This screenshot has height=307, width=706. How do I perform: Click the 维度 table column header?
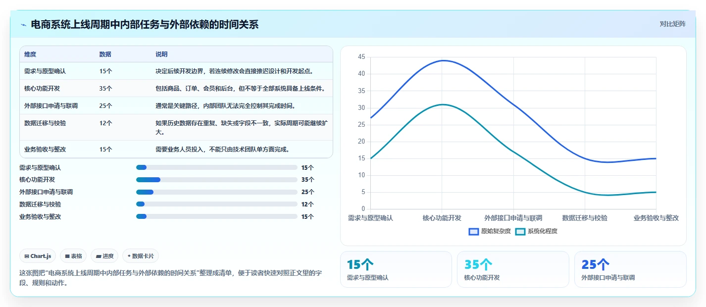point(30,54)
